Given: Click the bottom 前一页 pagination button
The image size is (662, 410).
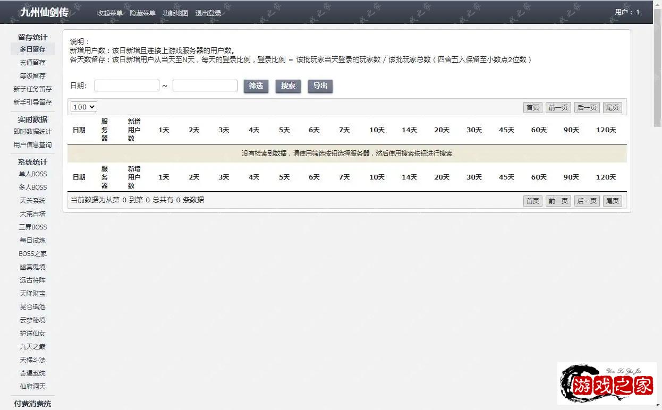Looking at the screenshot, I should (558, 201).
